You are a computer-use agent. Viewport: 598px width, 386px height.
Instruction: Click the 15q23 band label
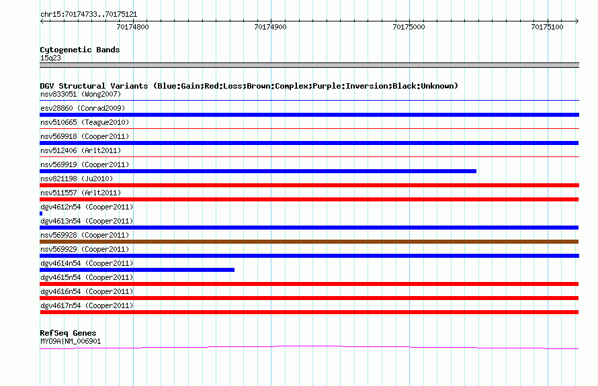(50, 58)
